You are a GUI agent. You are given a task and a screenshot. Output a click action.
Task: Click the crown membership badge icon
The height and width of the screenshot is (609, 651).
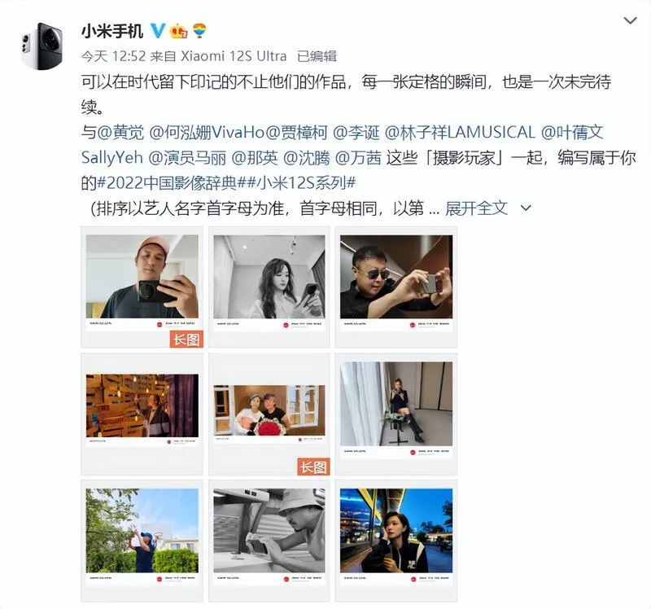[x=179, y=31]
